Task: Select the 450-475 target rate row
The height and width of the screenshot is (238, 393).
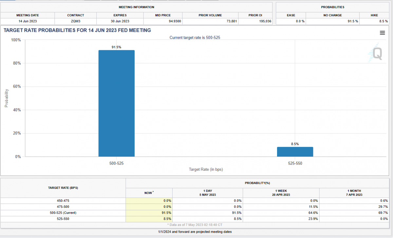Action: (x=63, y=201)
